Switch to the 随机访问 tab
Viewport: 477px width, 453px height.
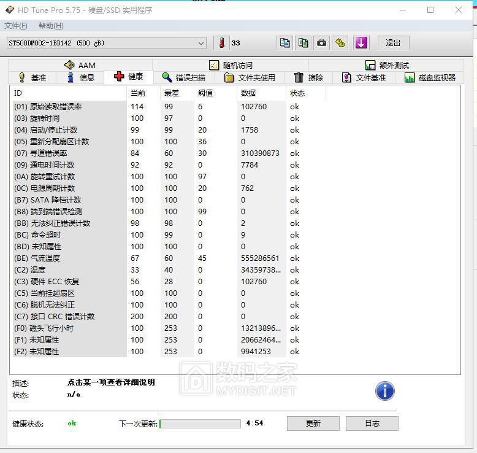click(231, 65)
